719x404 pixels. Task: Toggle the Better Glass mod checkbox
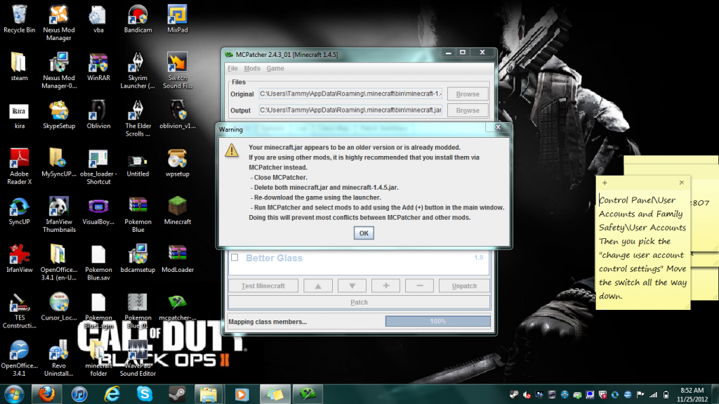[235, 258]
